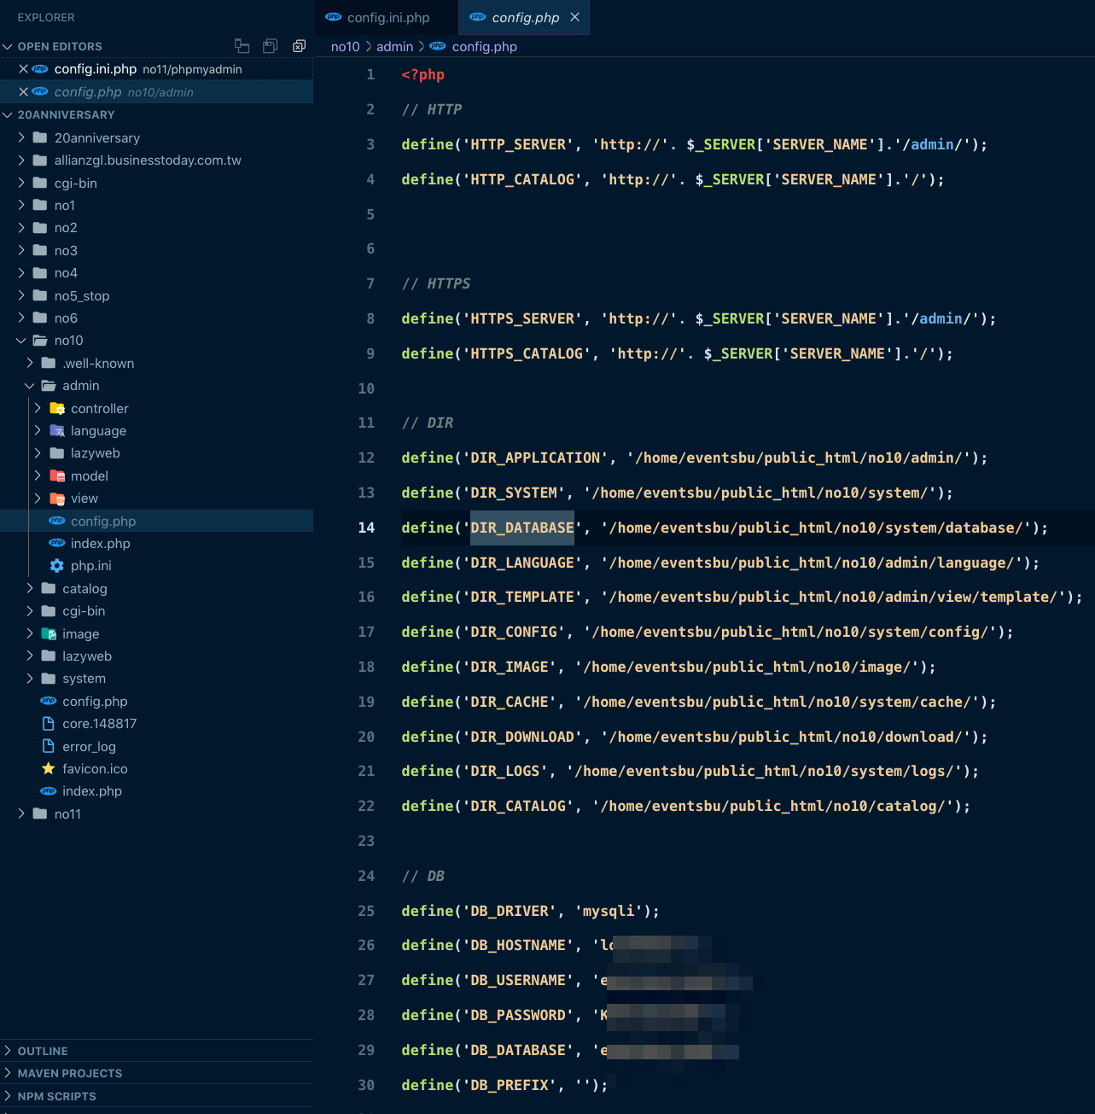Click the star icon of favicon.ico
Image resolution: width=1095 pixels, height=1114 pixels.
tap(49, 768)
